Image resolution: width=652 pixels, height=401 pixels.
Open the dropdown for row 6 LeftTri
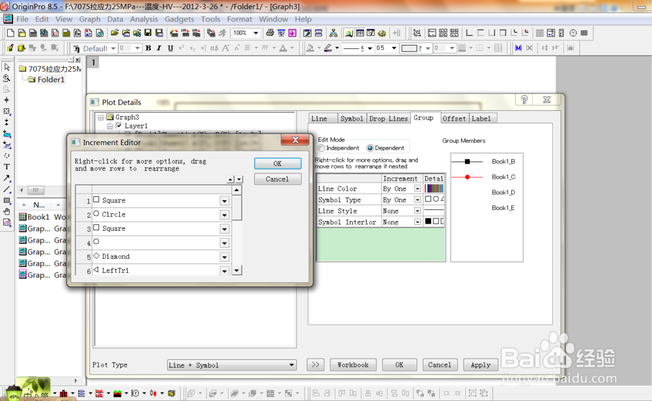coord(224,271)
